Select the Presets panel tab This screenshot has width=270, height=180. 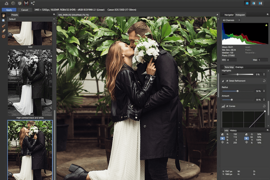(x=15, y=15)
